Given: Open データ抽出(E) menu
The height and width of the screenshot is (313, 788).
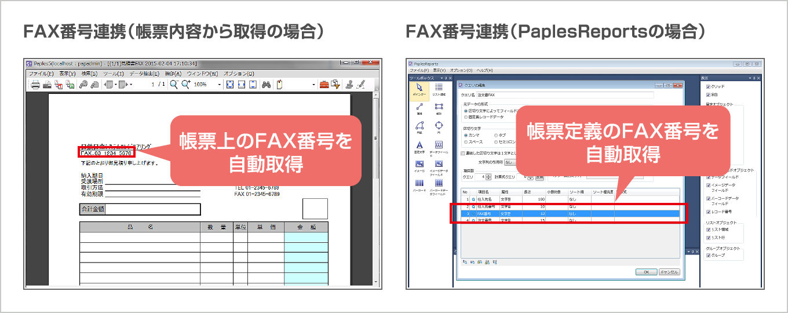Looking at the screenshot, I should (144, 74).
